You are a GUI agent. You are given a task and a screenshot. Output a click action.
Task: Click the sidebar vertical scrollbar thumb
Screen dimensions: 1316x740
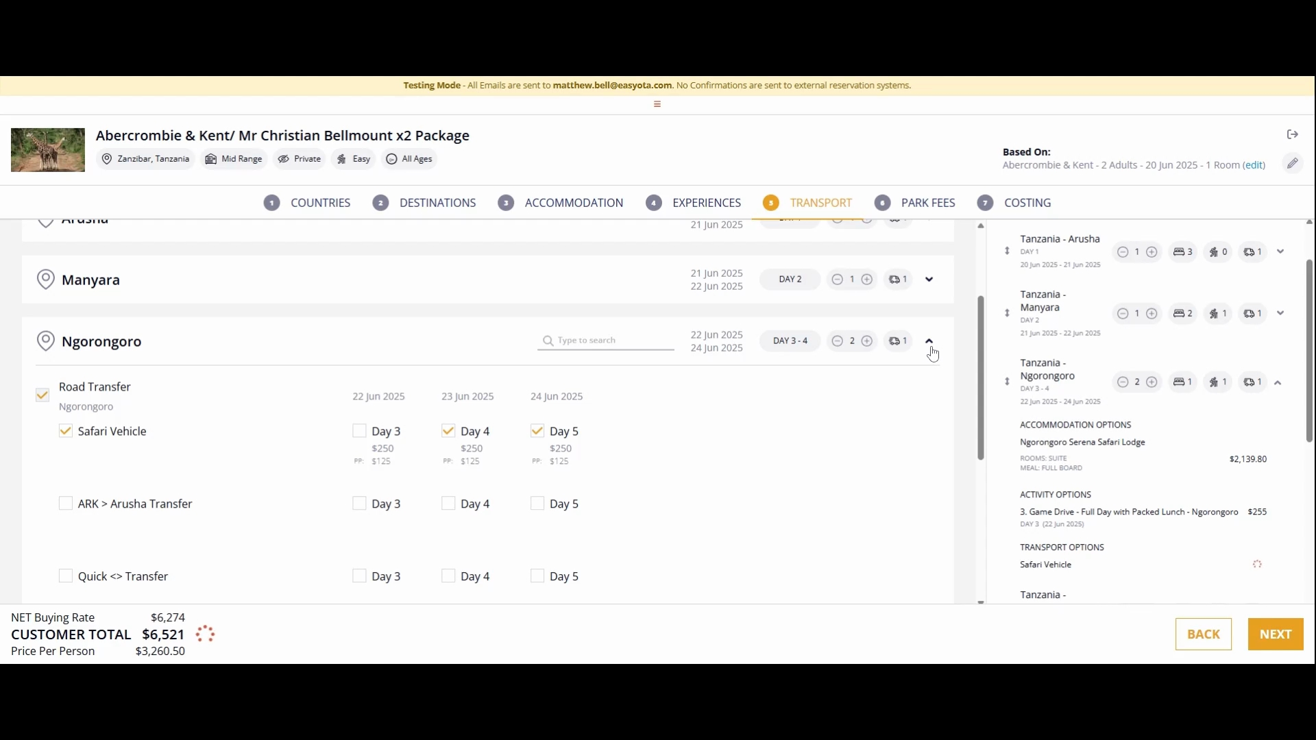(1309, 350)
